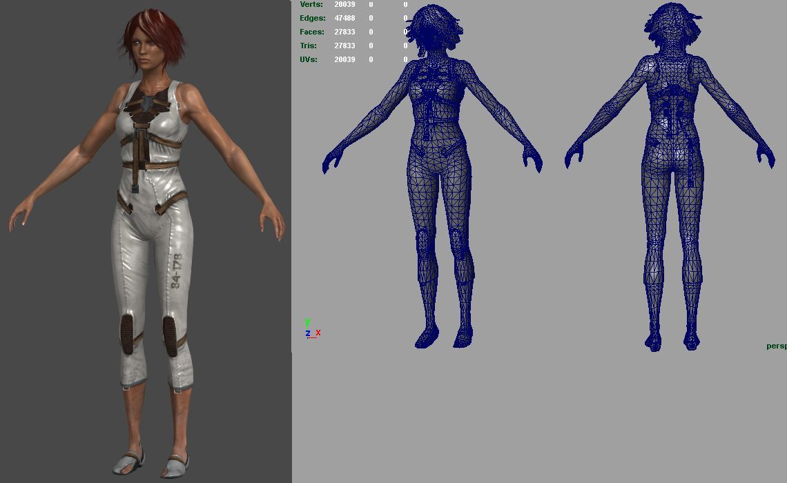Image resolution: width=787 pixels, height=483 pixels.
Task: Click the UVs label in the HUD
Action: (309, 59)
